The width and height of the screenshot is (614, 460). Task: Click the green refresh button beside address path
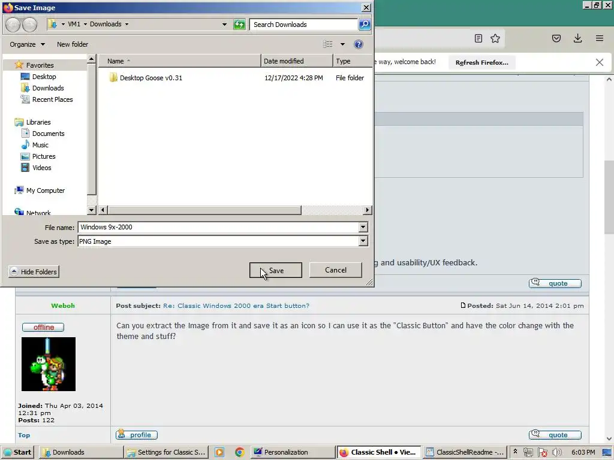239,24
